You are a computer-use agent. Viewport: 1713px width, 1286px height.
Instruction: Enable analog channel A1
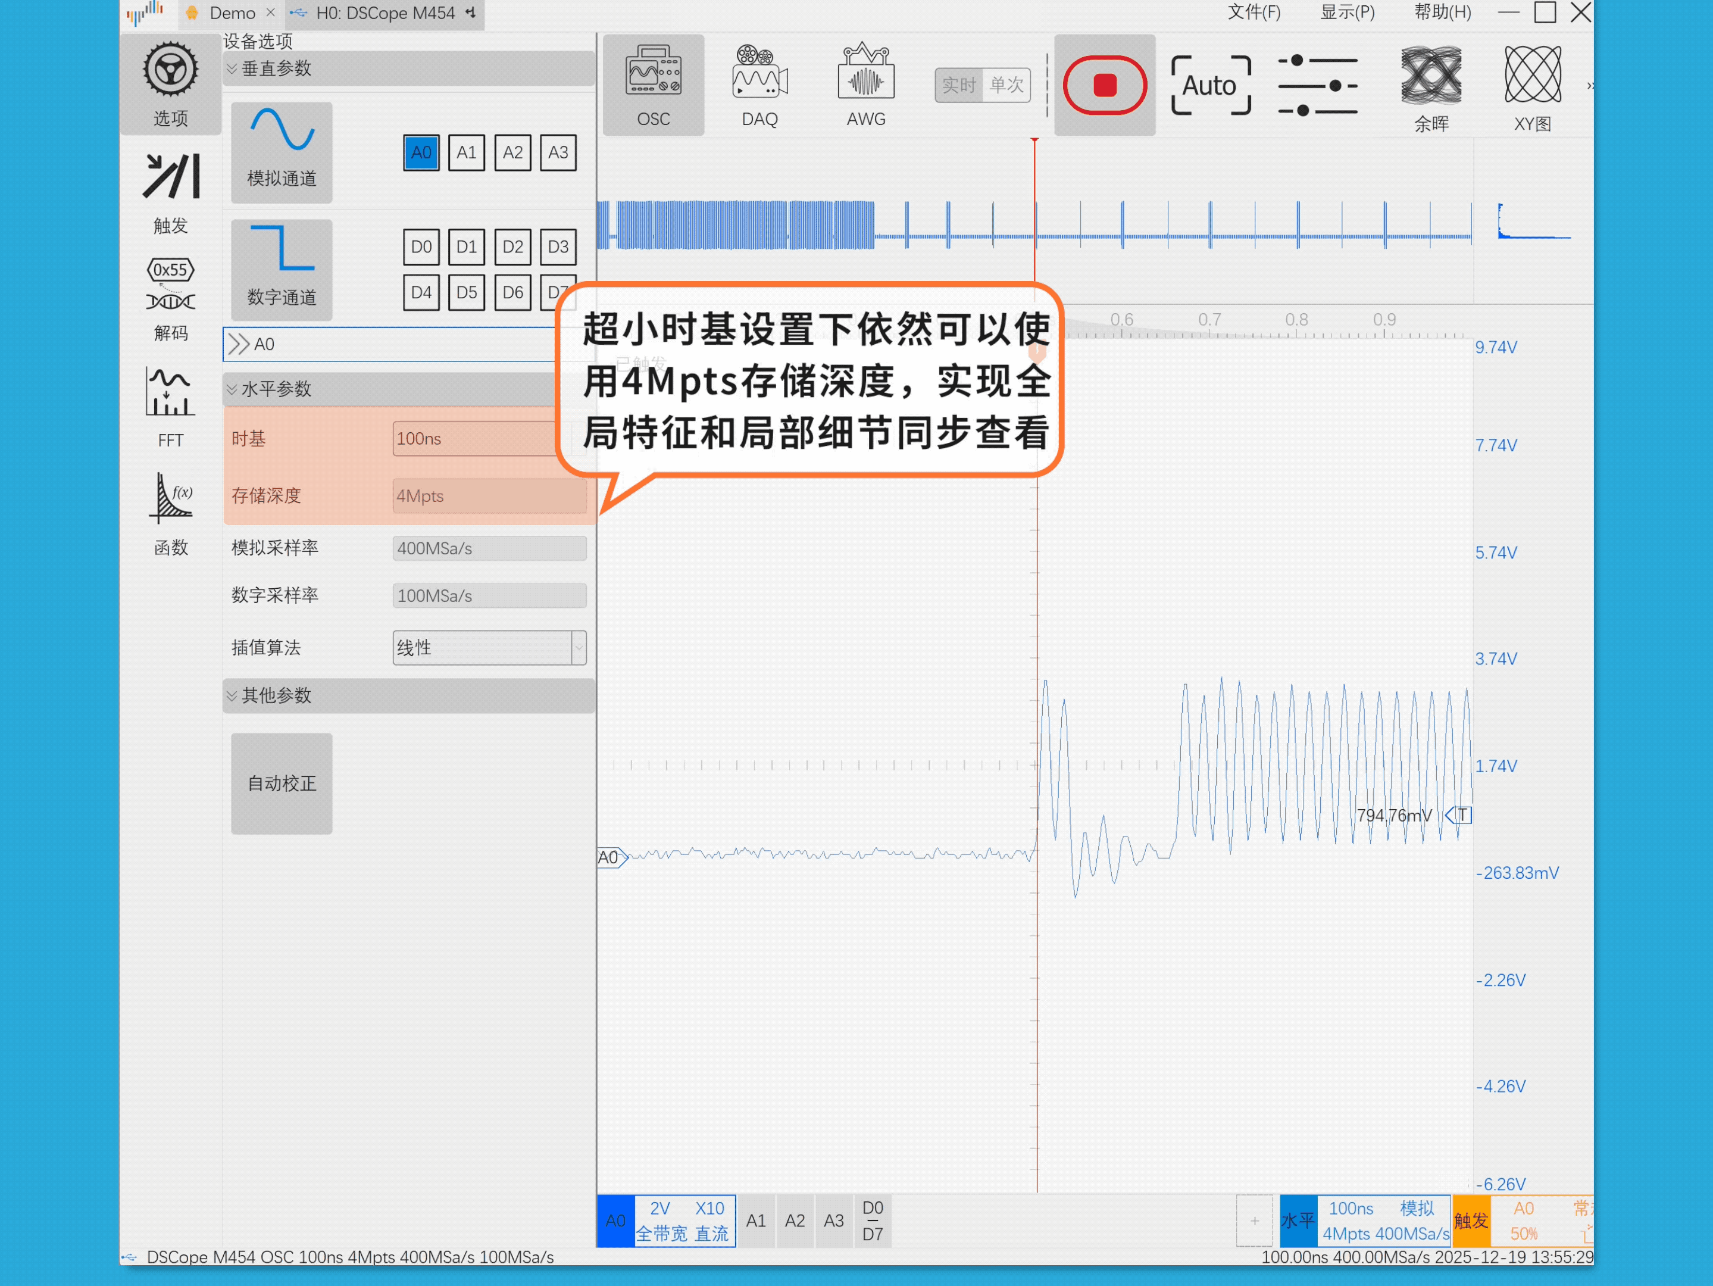466,152
